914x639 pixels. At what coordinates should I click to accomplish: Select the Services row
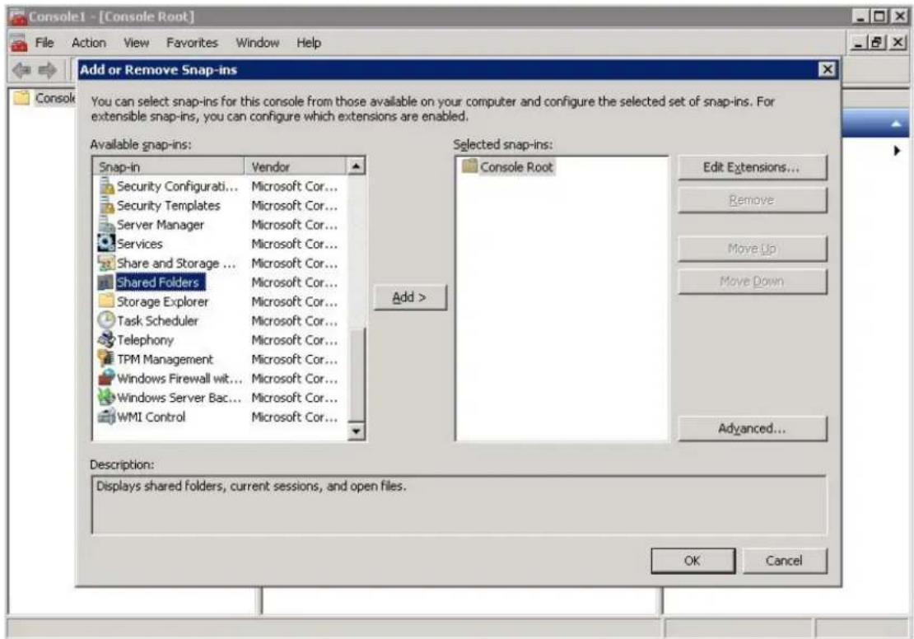pyautogui.click(x=219, y=244)
